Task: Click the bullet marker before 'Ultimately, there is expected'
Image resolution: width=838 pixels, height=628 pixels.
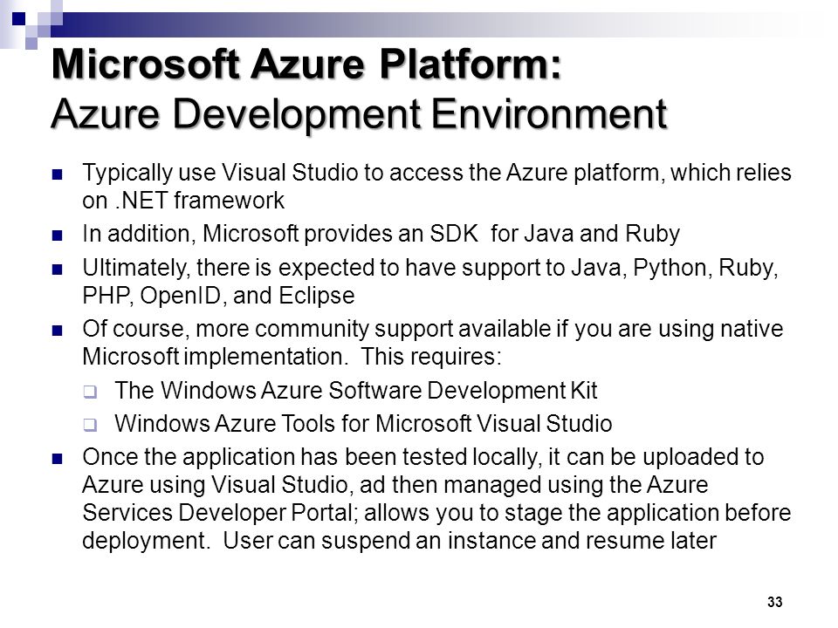Action: click(x=58, y=270)
